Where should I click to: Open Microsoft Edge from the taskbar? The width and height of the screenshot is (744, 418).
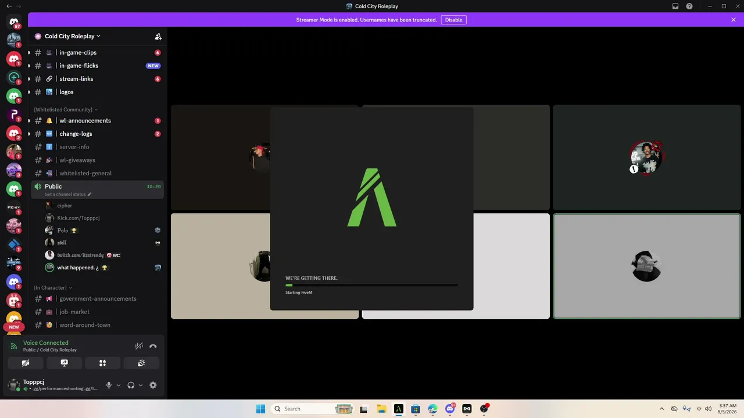pyautogui.click(x=432, y=409)
